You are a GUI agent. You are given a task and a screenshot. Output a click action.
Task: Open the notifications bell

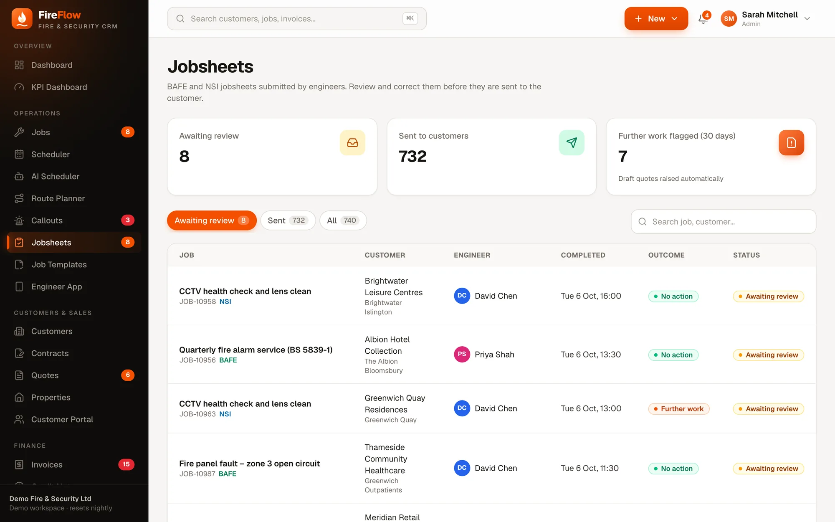click(703, 18)
